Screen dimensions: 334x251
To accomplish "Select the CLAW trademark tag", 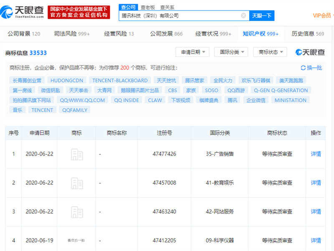I will pos(155,100).
